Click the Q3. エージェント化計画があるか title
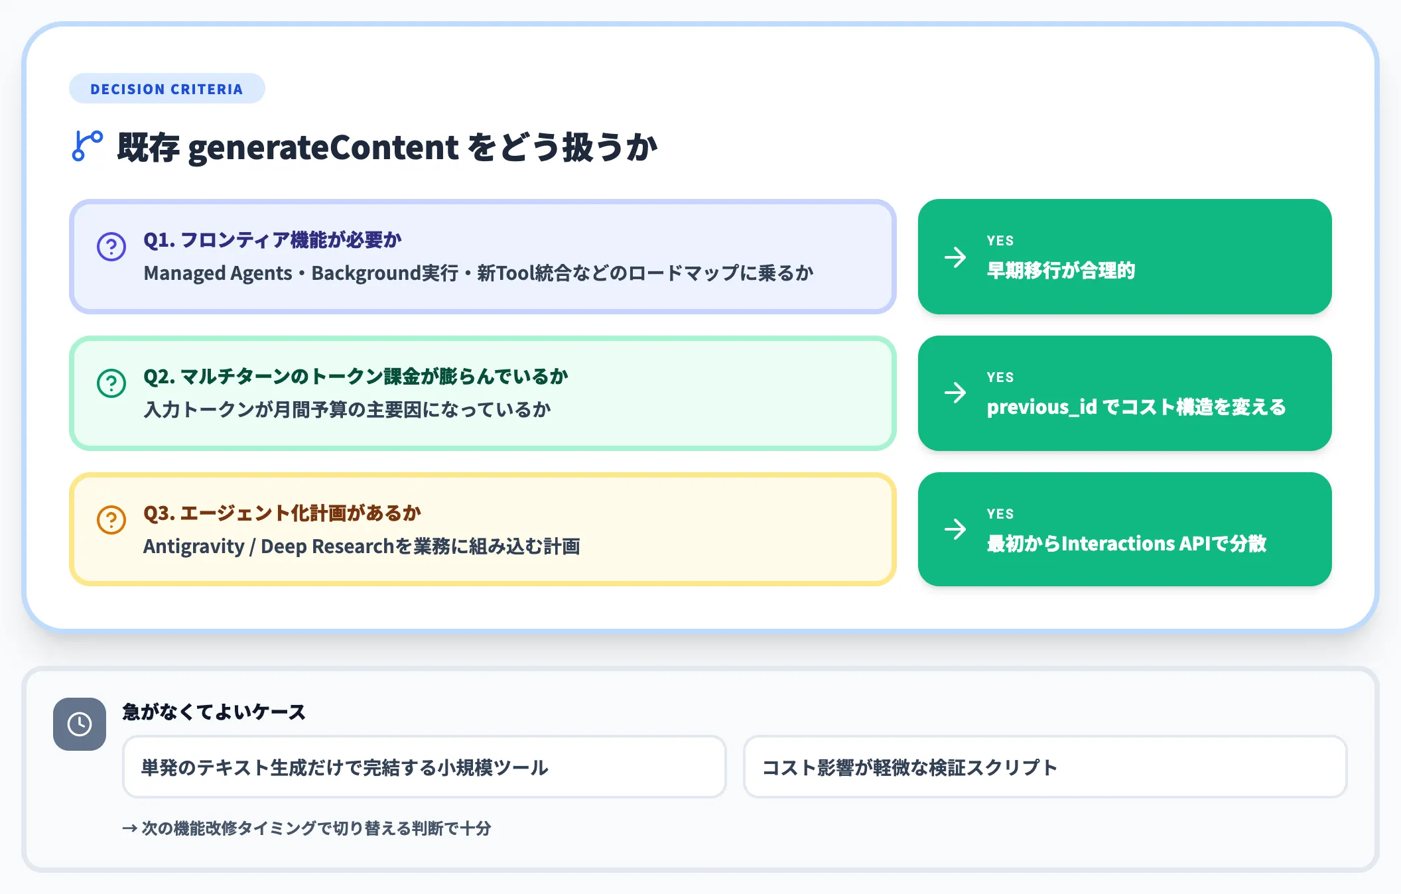Image resolution: width=1401 pixels, height=894 pixels. point(283,513)
